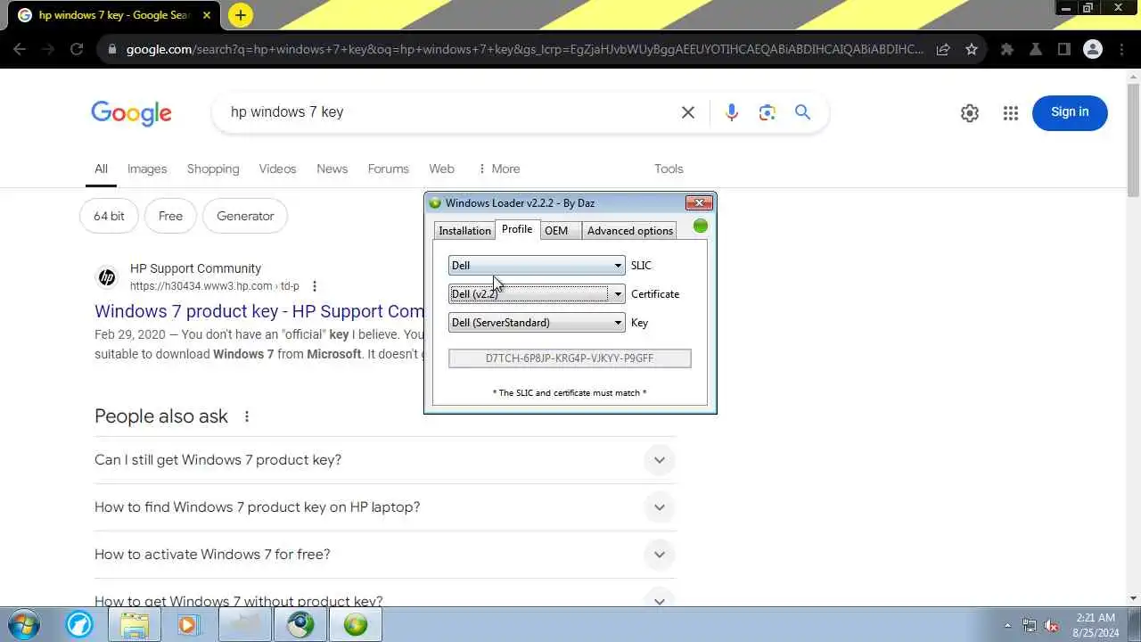Open the Google apps grid

(1011, 113)
